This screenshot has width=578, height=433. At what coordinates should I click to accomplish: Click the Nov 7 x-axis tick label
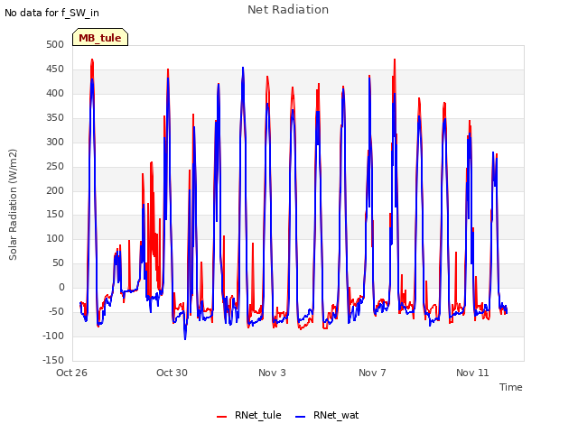coord(372,373)
